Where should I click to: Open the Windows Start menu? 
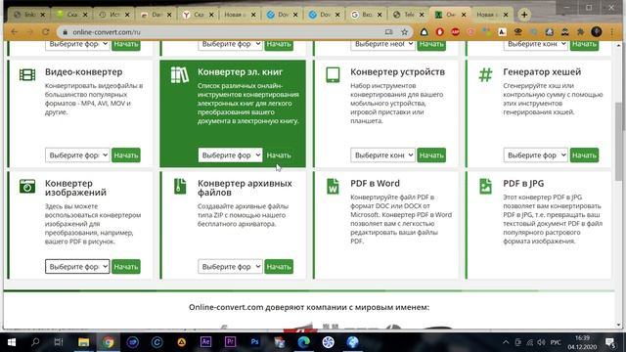(x=11, y=342)
